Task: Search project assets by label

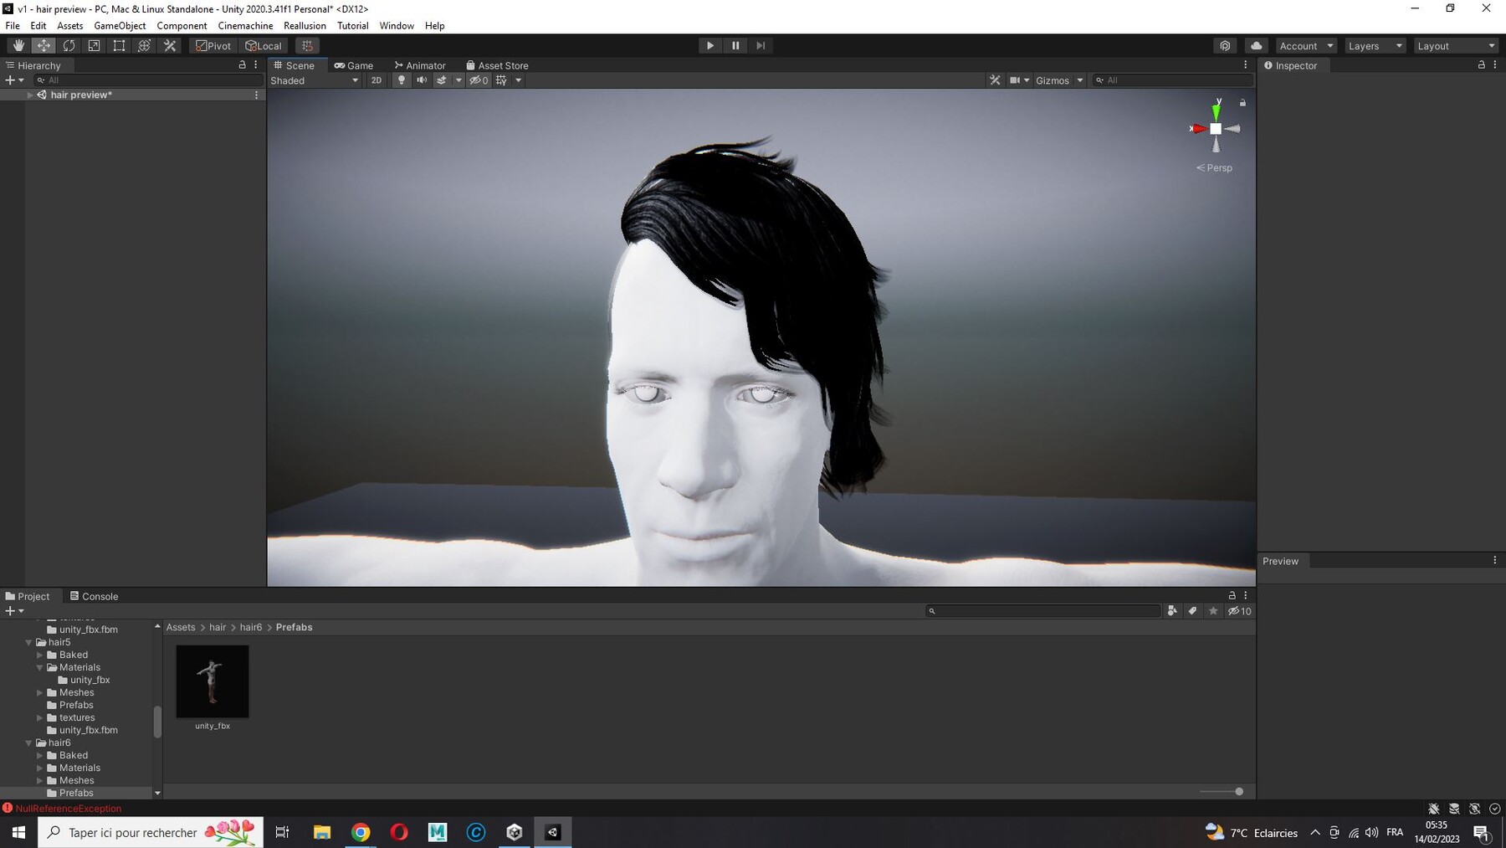Action: [x=1192, y=611]
